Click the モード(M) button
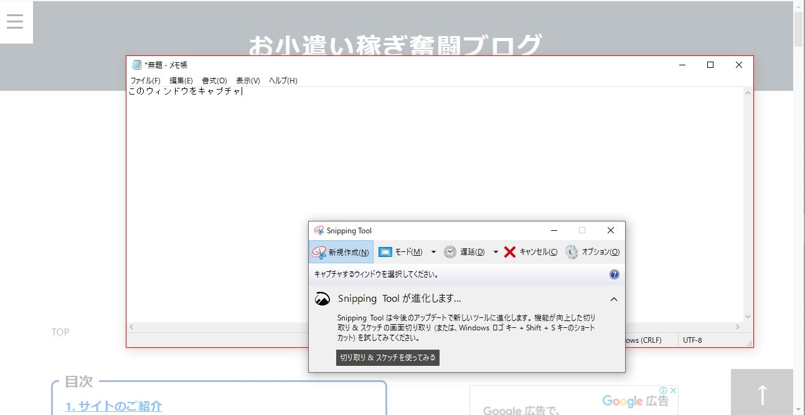Viewport: 805px width, 415px height. [400, 252]
